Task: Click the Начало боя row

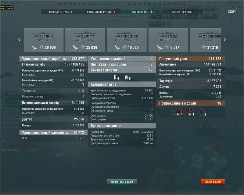Action: [122, 132]
